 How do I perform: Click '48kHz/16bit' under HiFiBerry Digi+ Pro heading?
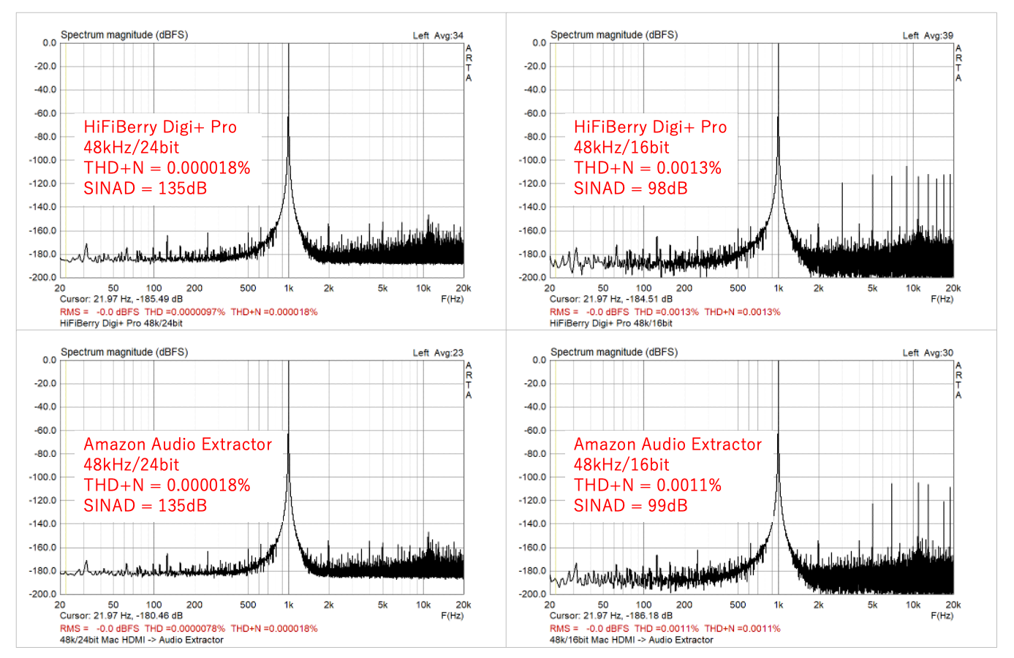click(621, 148)
